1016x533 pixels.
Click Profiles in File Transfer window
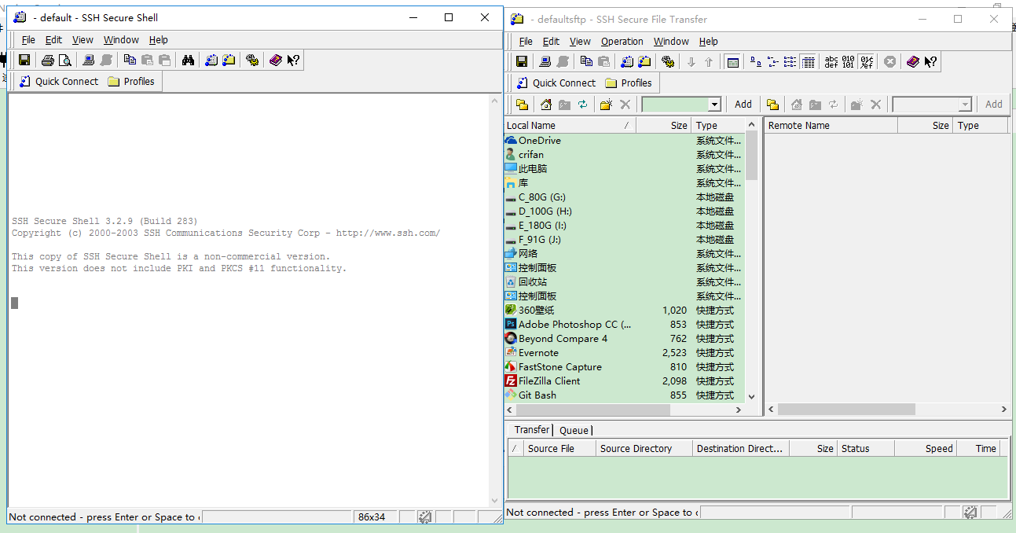point(629,83)
